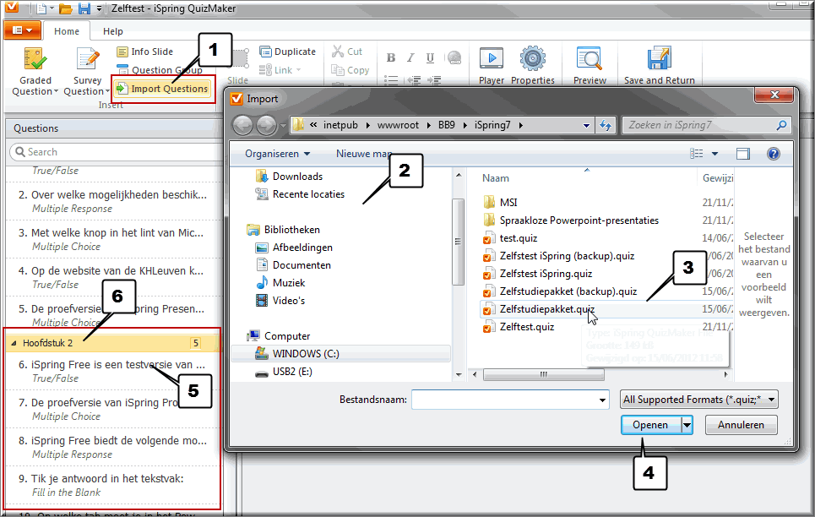Open quiz Properties gear icon
The width and height of the screenshot is (815, 517).
[533, 58]
